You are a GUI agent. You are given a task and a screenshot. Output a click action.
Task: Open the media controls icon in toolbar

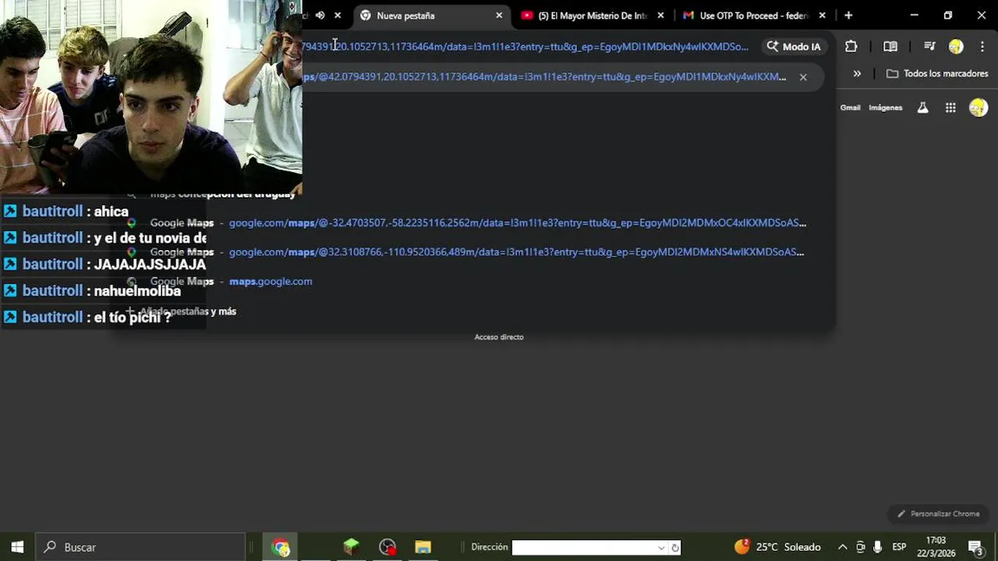pos(929,47)
